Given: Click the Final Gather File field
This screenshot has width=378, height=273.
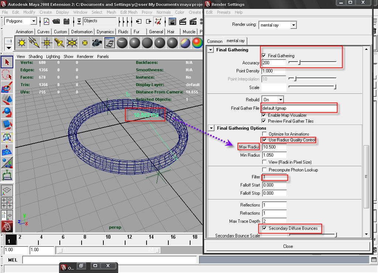Looking at the screenshot, I should (299, 108).
